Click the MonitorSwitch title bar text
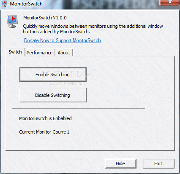This screenshot has height=174, width=180. click(26, 4)
